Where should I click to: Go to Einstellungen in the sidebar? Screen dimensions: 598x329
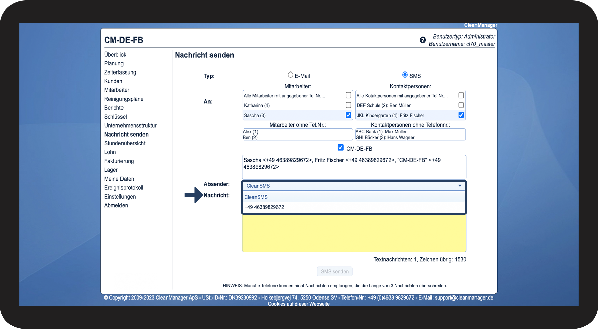(x=120, y=197)
